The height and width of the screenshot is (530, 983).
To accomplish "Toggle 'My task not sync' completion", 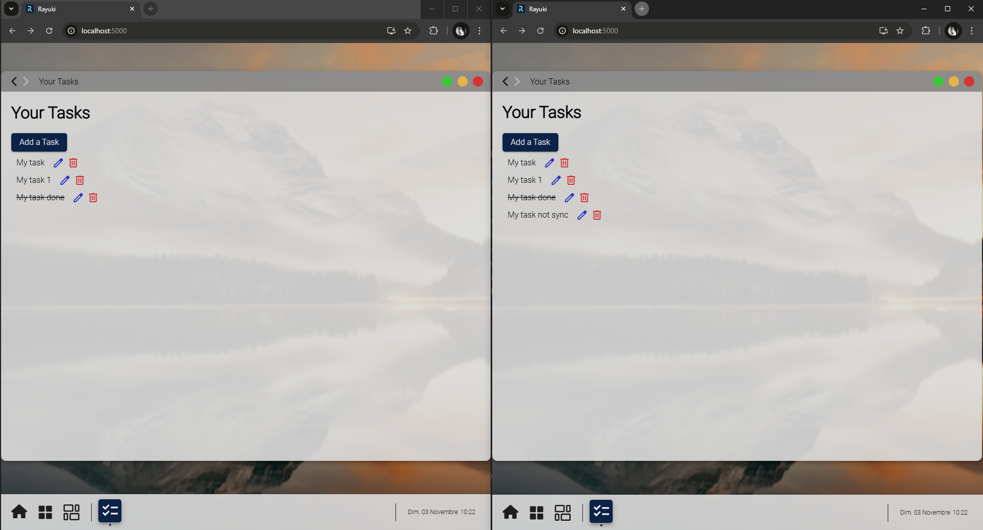I will click(x=538, y=215).
